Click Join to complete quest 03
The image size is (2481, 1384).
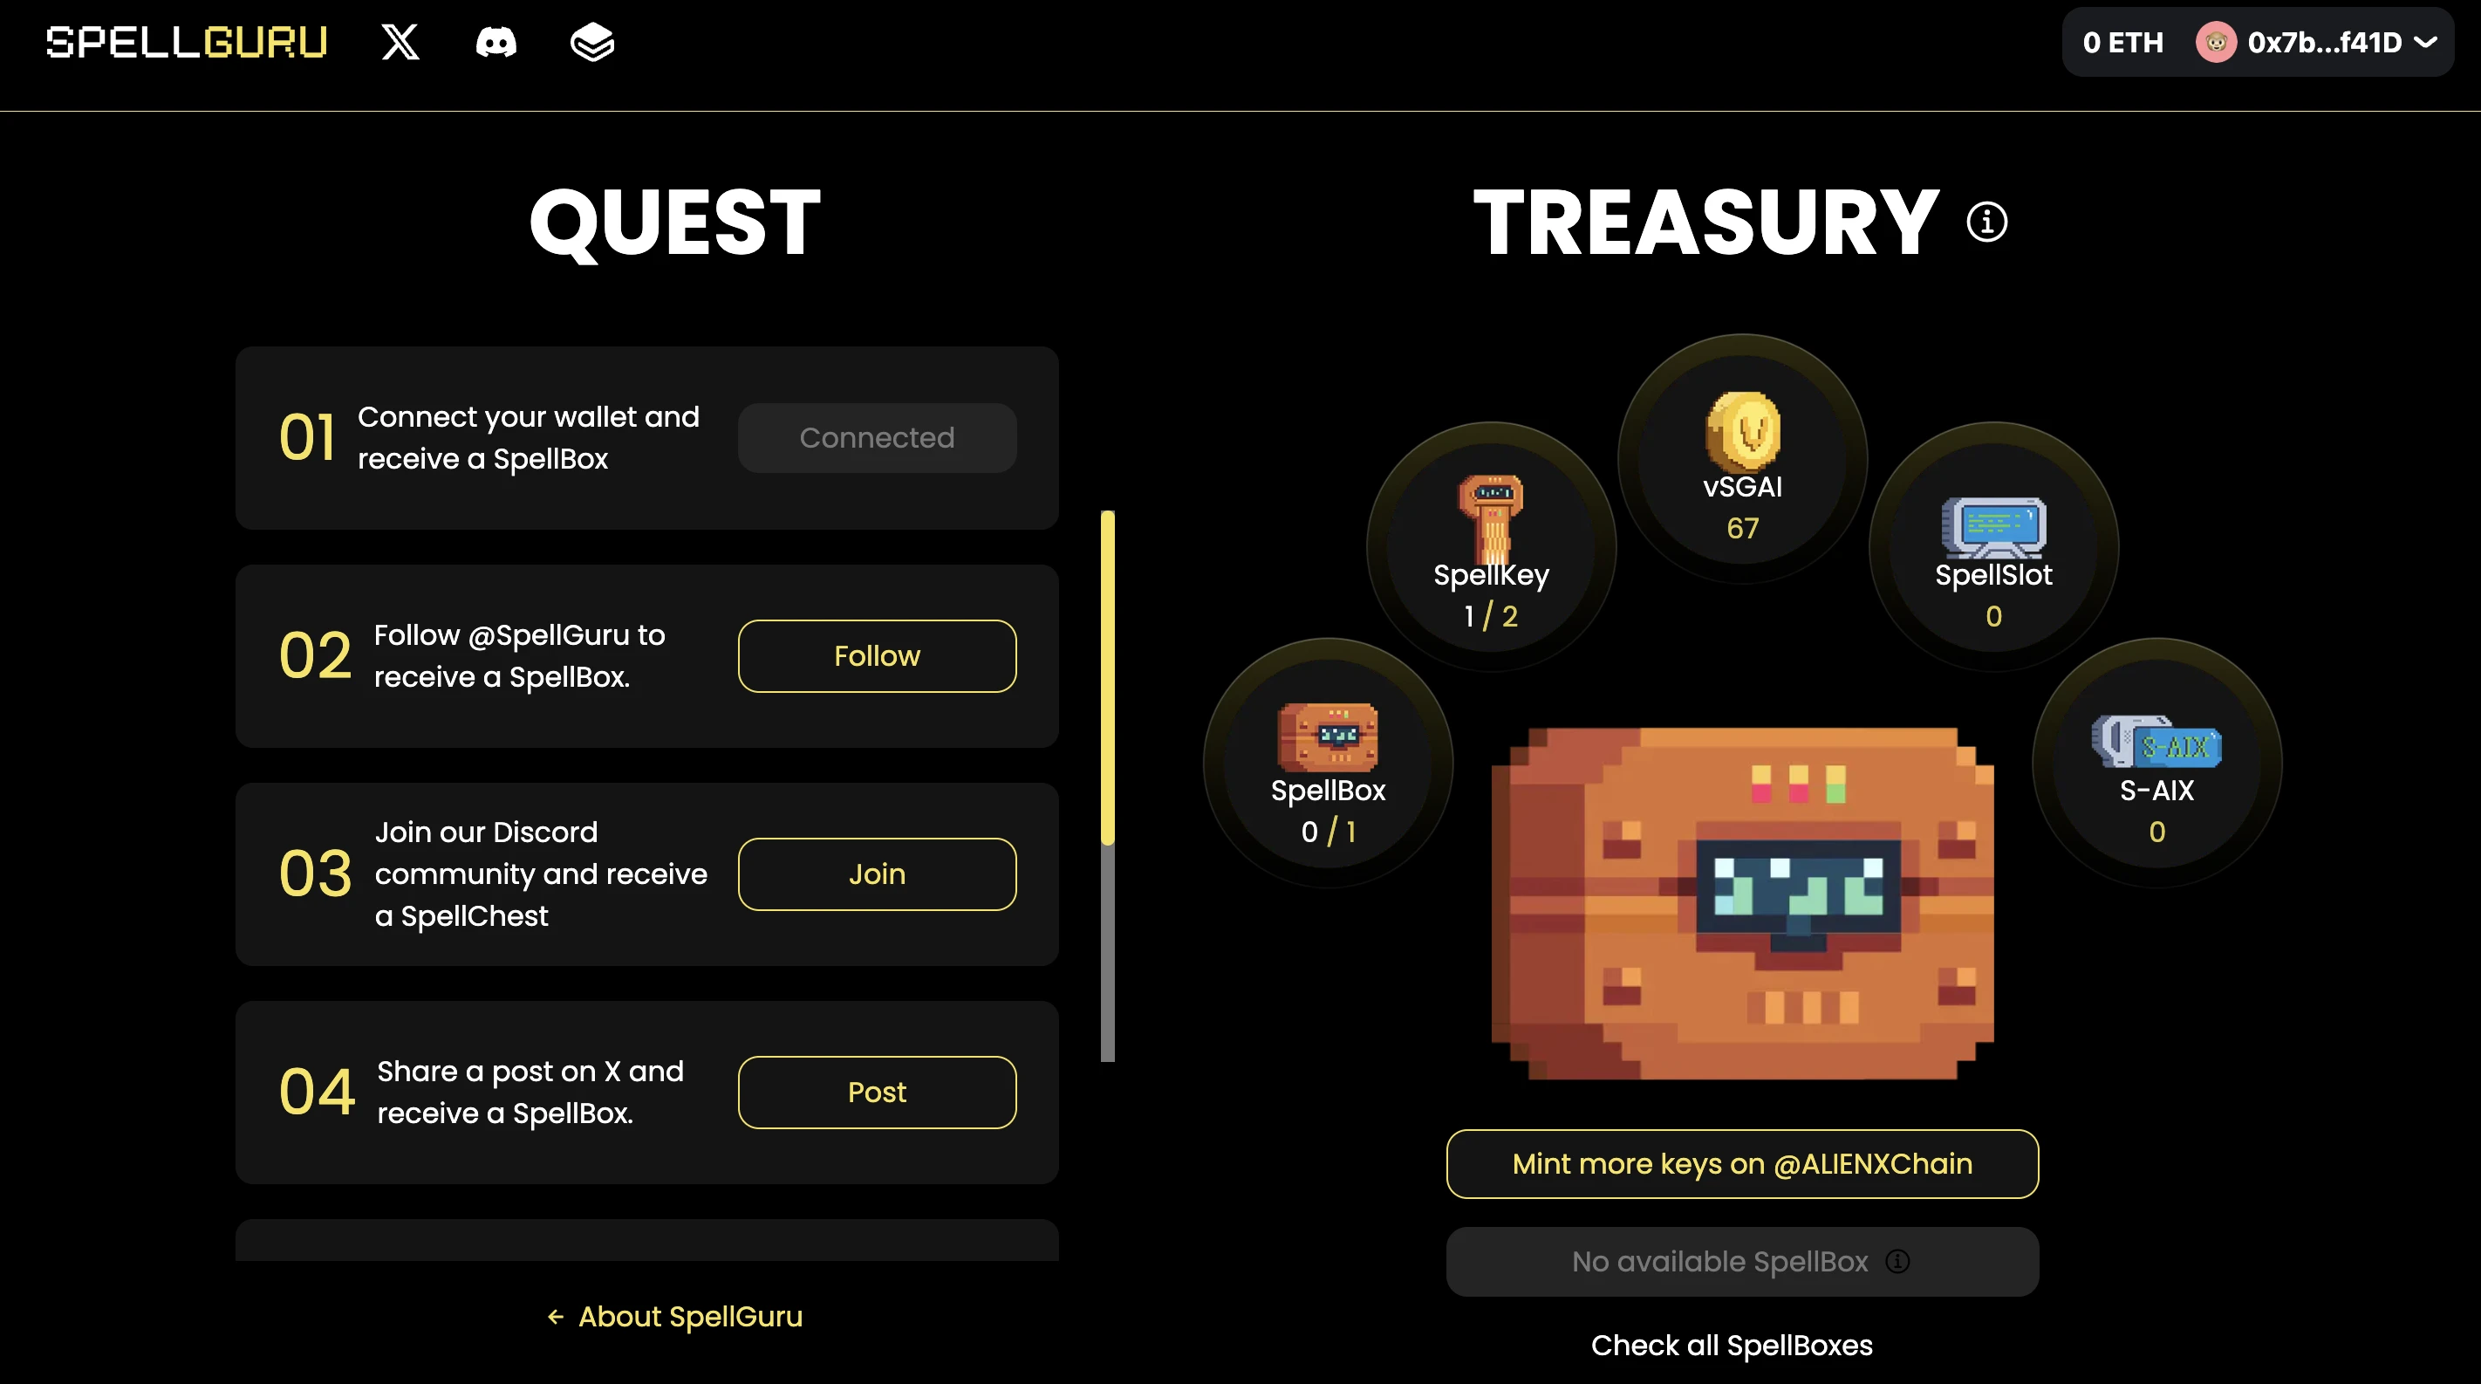(878, 873)
